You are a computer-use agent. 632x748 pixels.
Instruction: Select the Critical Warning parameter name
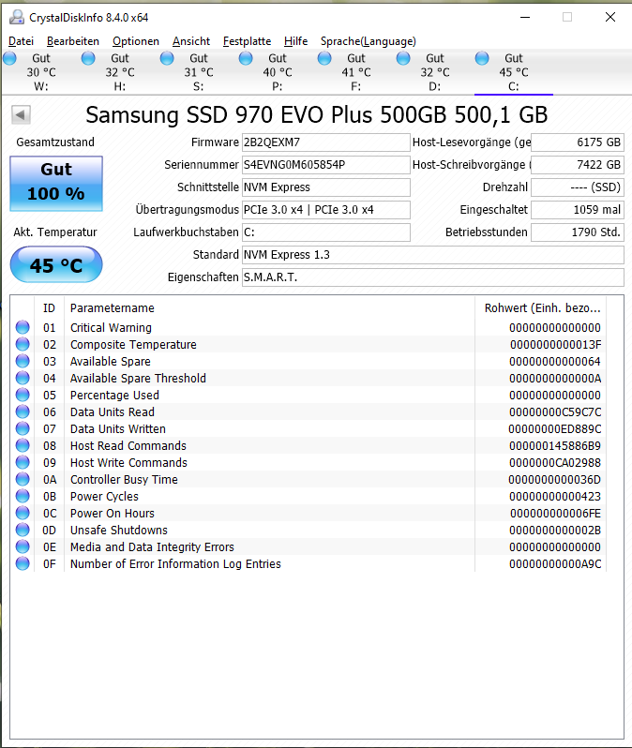pos(111,328)
